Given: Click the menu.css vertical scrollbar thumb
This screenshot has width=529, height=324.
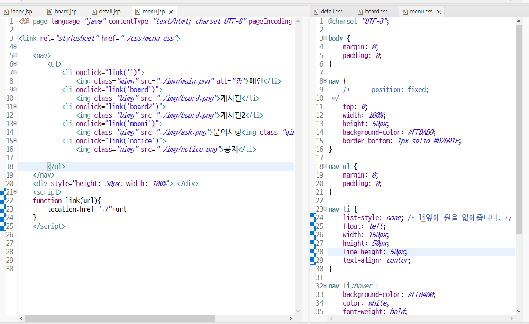Looking at the screenshot, I should [519, 129].
